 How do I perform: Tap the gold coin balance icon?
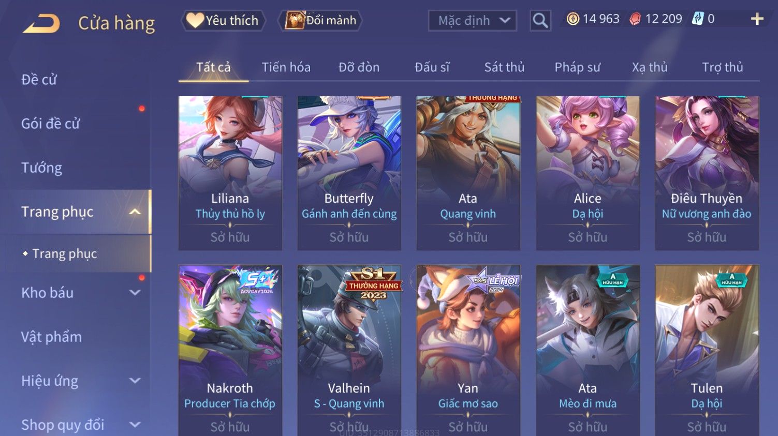pyautogui.click(x=573, y=19)
